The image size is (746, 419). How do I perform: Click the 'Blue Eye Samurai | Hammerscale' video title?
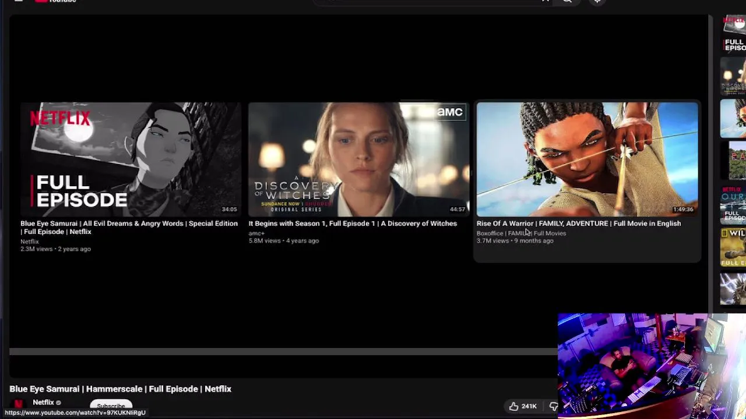120,389
